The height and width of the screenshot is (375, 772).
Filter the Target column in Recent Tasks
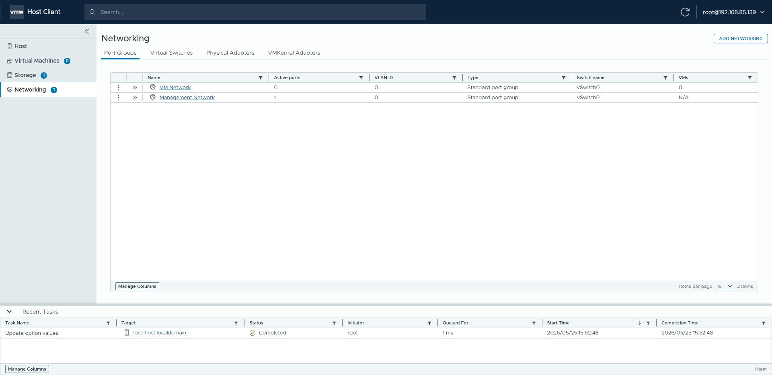pos(236,323)
